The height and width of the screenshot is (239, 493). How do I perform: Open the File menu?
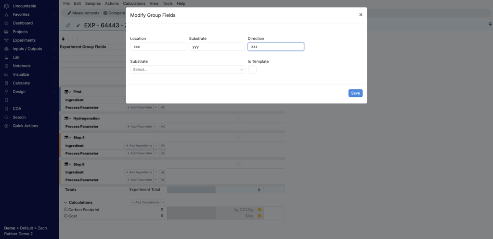pyautogui.click(x=66, y=3)
